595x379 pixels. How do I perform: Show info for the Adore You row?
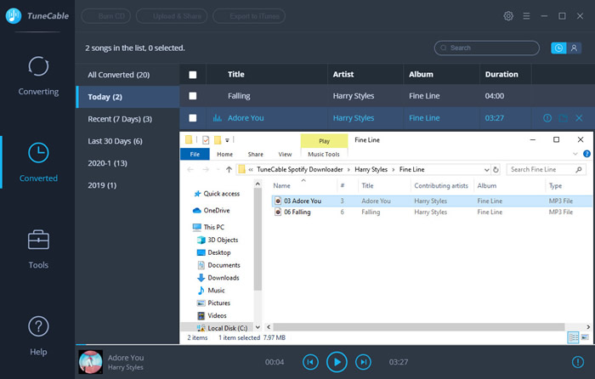click(x=547, y=118)
